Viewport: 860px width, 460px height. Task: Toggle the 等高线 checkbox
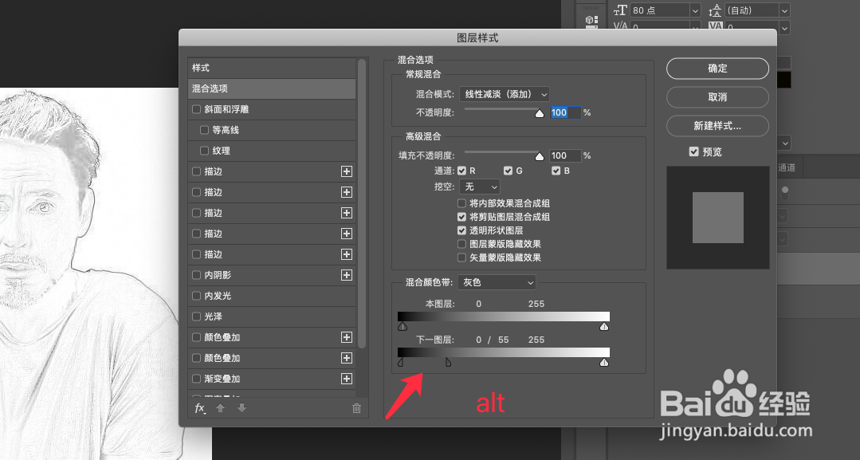tap(205, 130)
